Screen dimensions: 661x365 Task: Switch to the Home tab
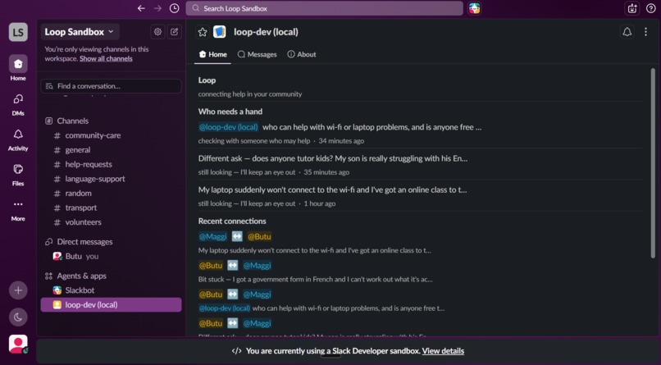(x=212, y=54)
